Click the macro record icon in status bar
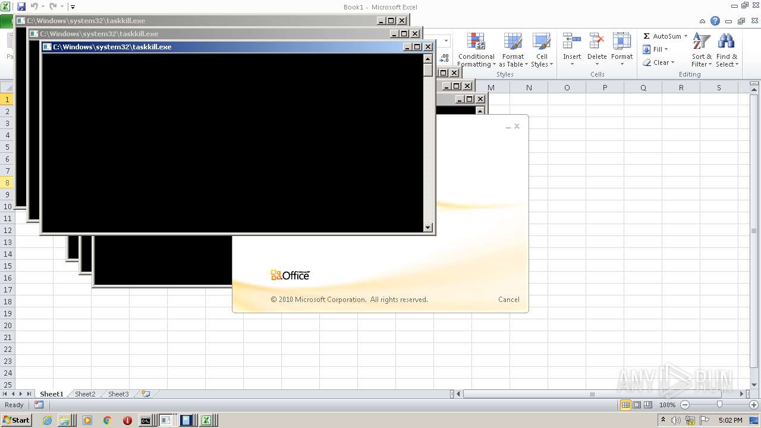This screenshot has height=428, width=761. click(39, 405)
